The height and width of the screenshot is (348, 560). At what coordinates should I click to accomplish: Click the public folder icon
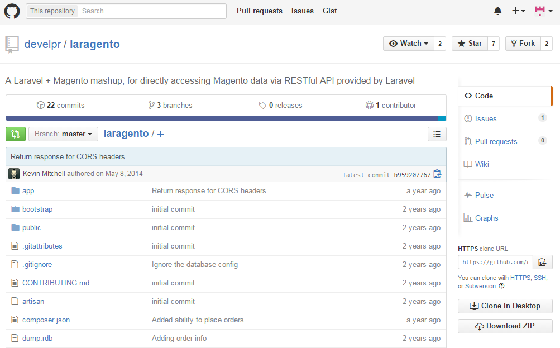click(15, 227)
